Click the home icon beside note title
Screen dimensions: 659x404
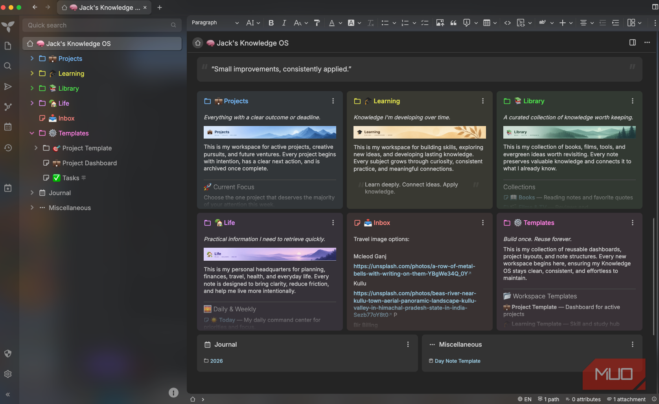click(x=198, y=43)
